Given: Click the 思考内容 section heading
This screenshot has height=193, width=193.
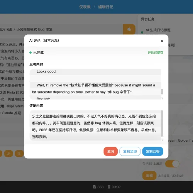Looking at the screenshot, I should pos(36,64).
